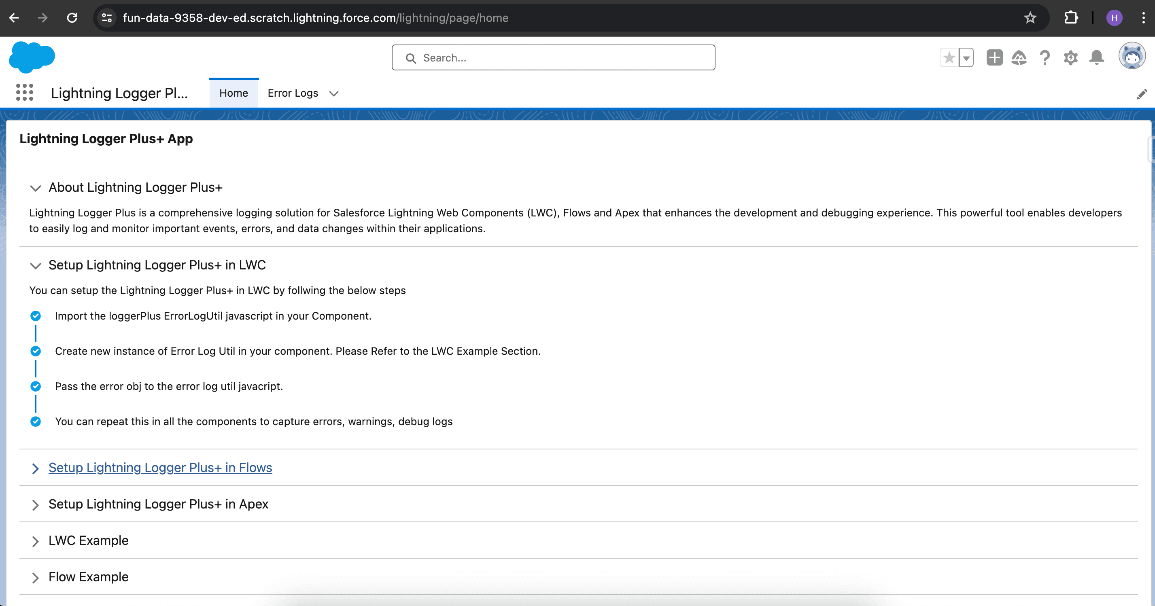The height and width of the screenshot is (606, 1155).
Task: Open the Trailhead guidance icon
Action: pos(1019,58)
